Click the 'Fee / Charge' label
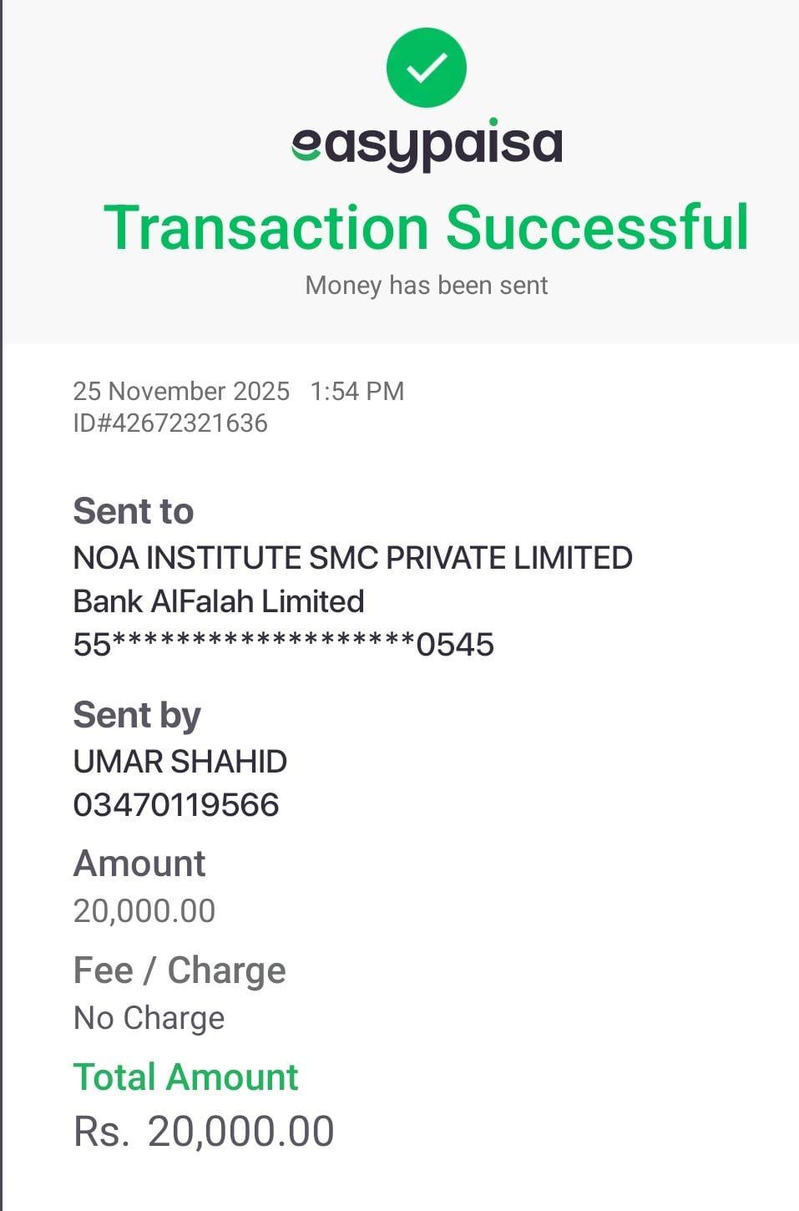The height and width of the screenshot is (1211, 799). pyautogui.click(x=180, y=970)
